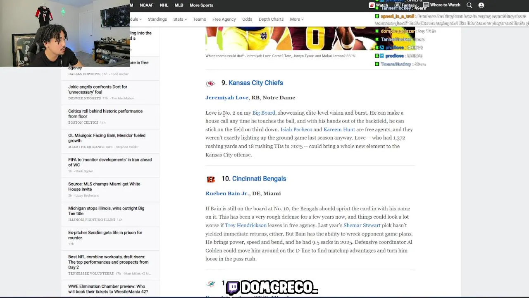This screenshot has height=298, width=529.
Task: Go to the Odds tab
Action: [x=247, y=19]
